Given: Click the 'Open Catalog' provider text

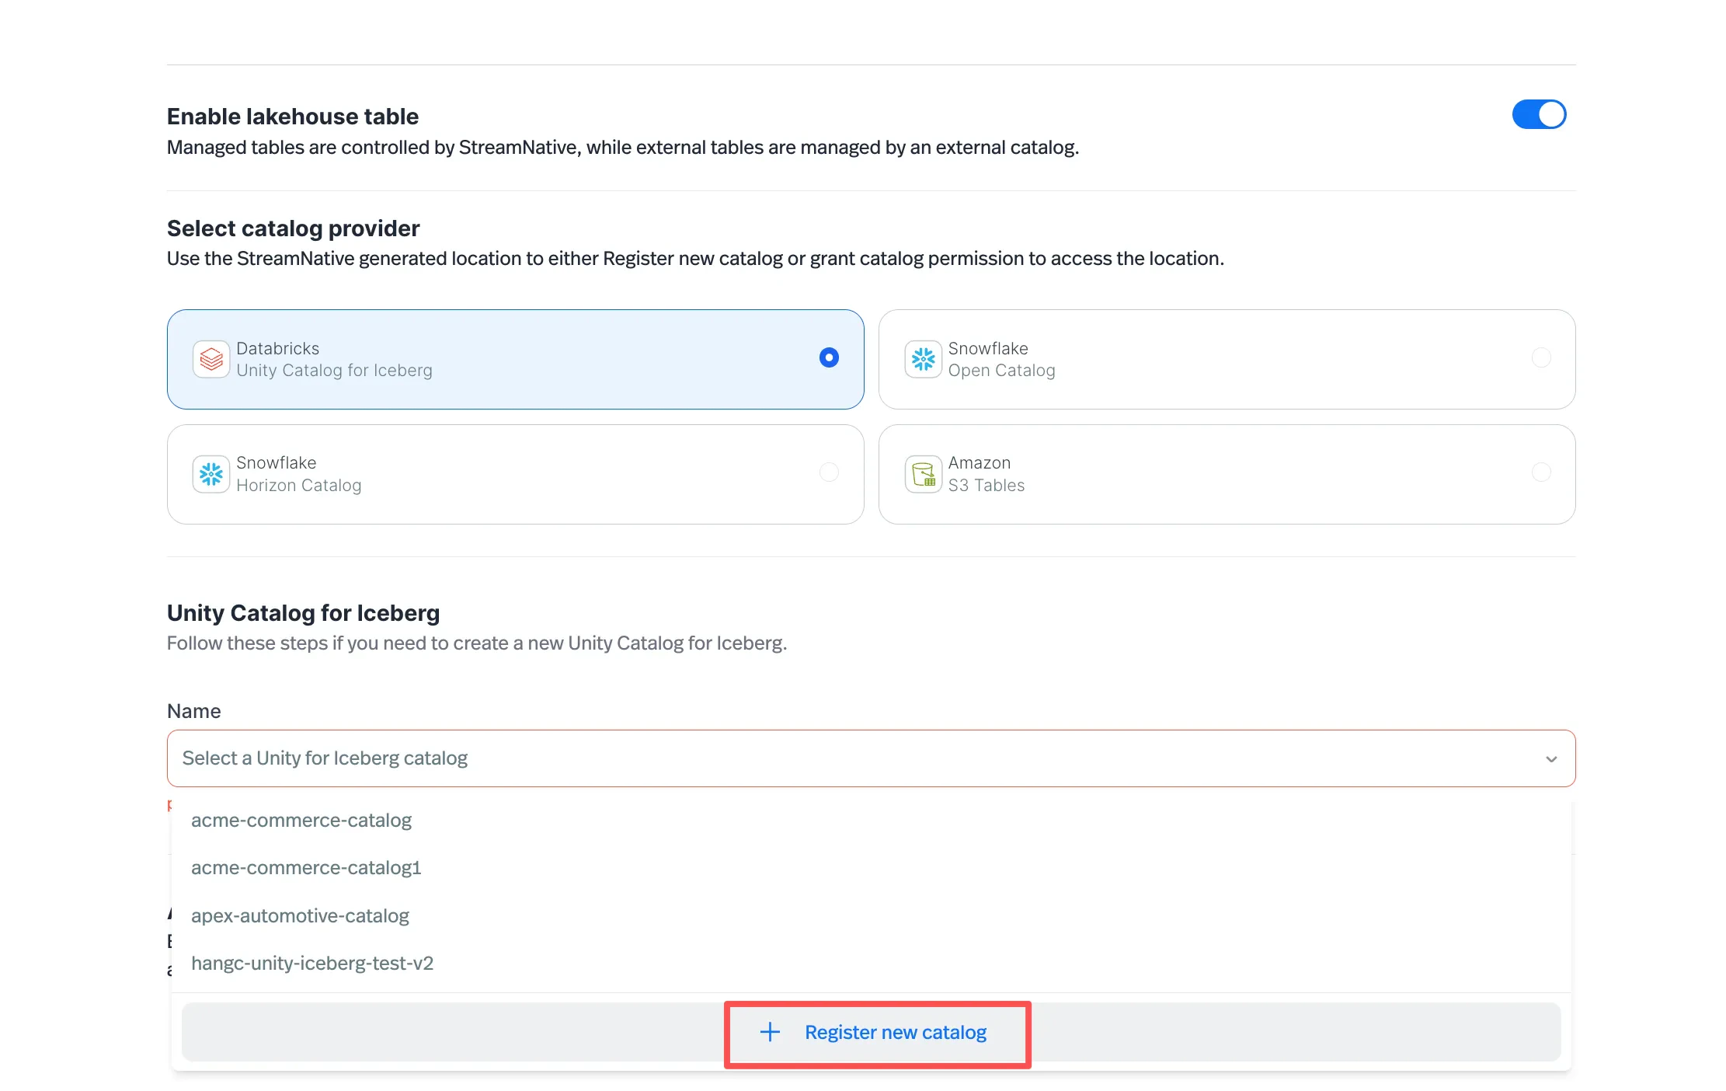Looking at the screenshot, I should pos(1001,371).
